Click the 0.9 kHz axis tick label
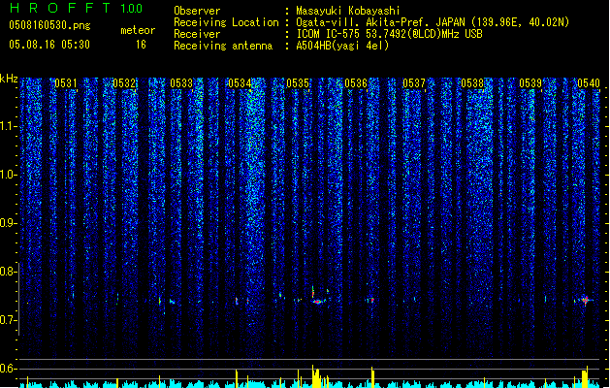The image size is (610, 388). point(7,223)
